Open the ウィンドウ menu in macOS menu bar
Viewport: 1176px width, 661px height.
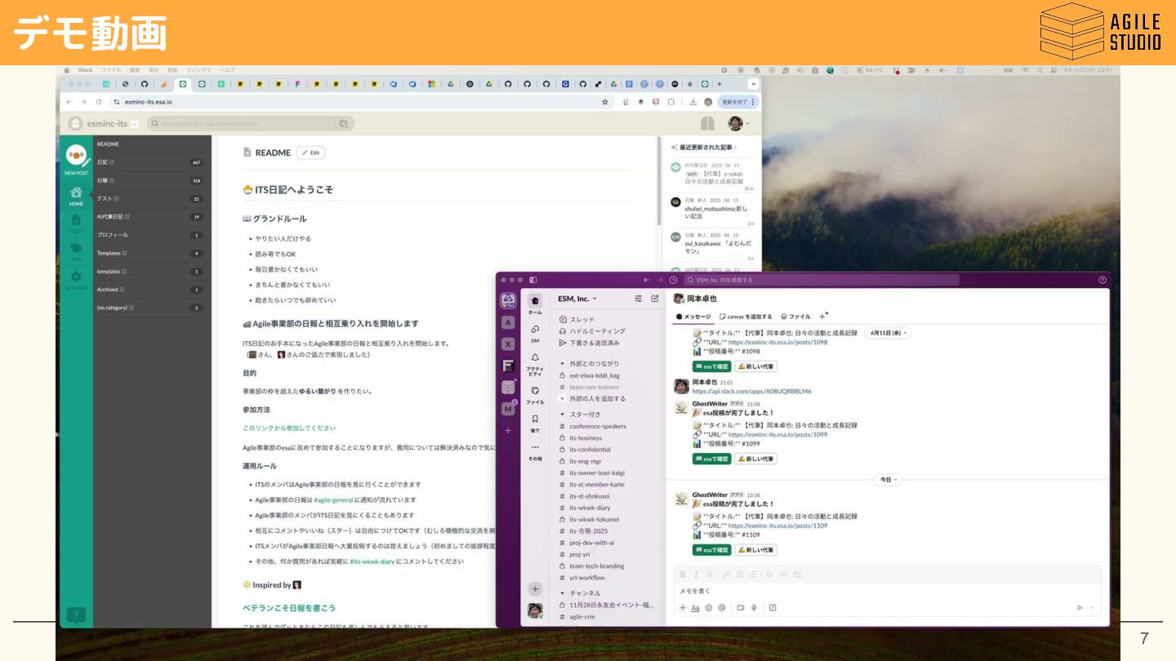[x=198, y=70]
